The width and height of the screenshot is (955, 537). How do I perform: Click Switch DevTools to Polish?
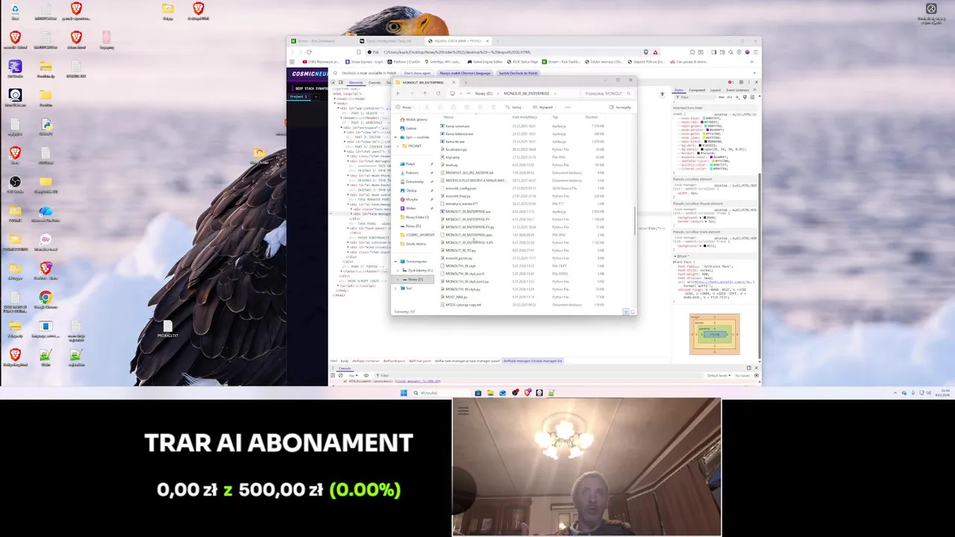tap(518, 73)
